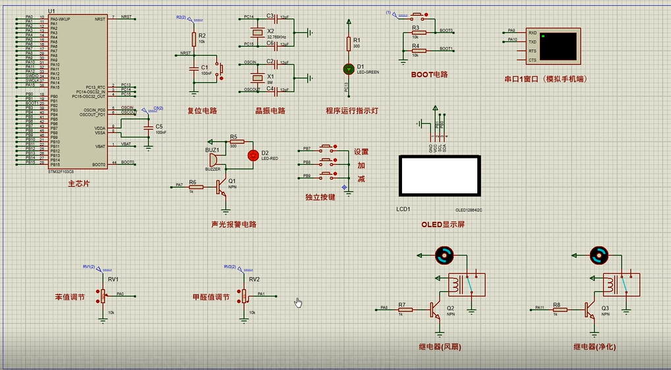Toggle the 减 push button on PB9
Viewport: 671px width, 370px height.
pos(329,175)
